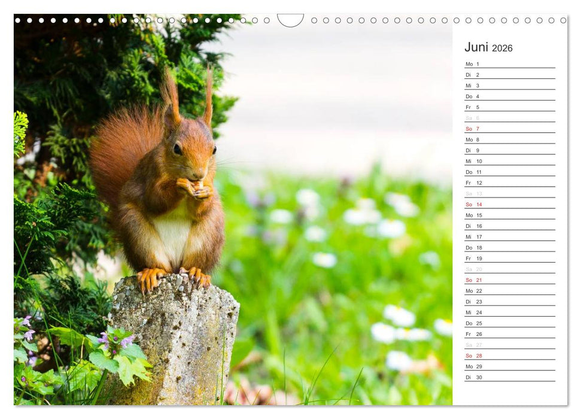This screenshot has height=419, width=581.
Task: Click the So 28 red Sunday label
Action: (473, 356)
